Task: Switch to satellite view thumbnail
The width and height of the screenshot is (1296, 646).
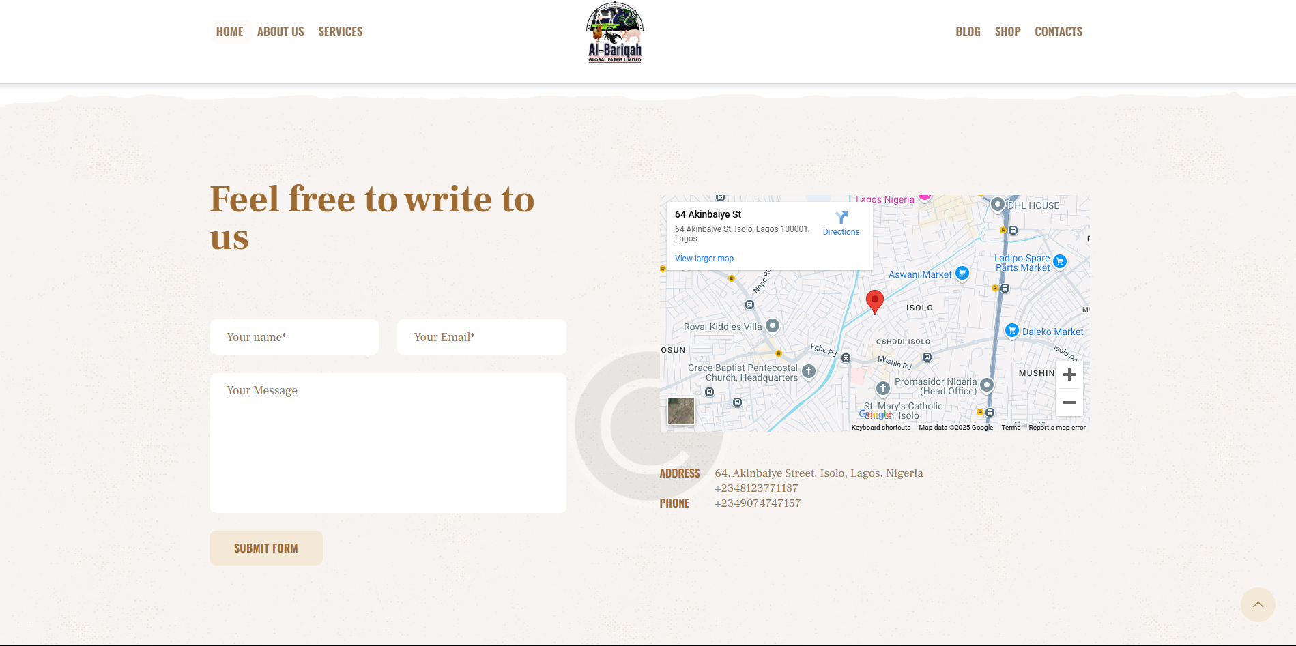Action: click(680, 411)
